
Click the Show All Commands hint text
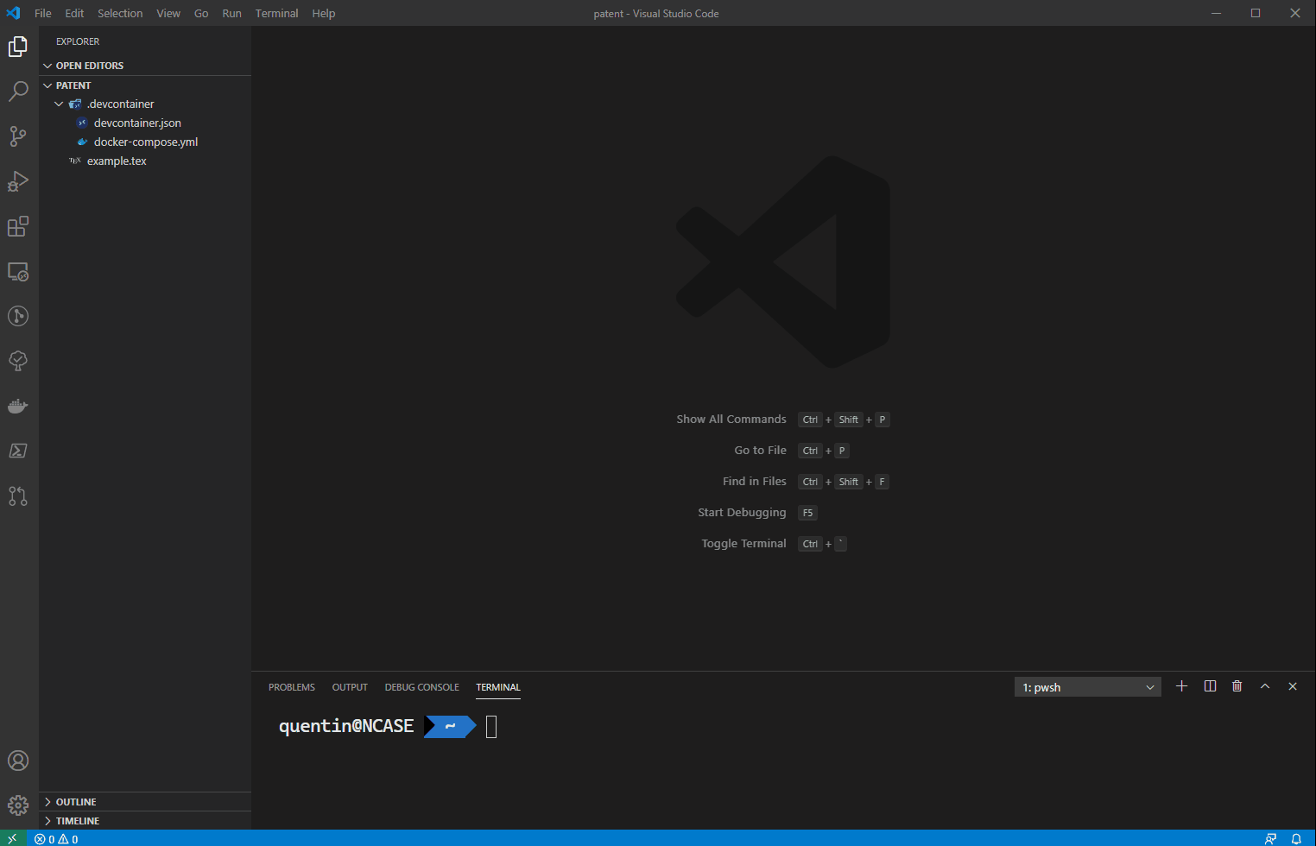pyautogui.click(x=731, y=420)
